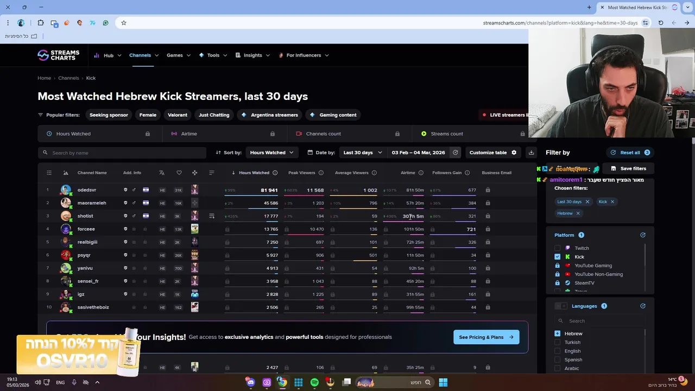
Task: Click the Hours Watched info icon
Action: 275,173
